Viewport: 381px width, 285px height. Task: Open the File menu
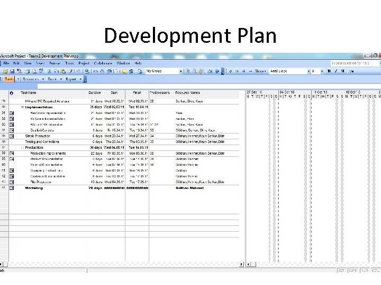6,63
